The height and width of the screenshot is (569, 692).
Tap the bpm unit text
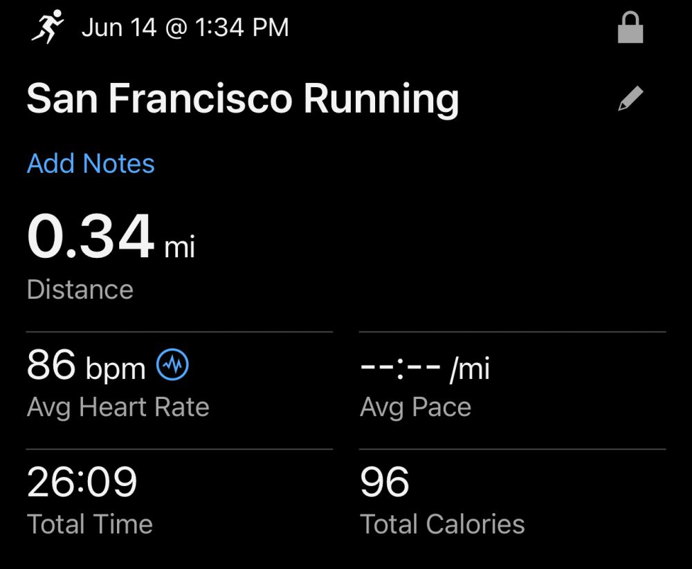115,369
